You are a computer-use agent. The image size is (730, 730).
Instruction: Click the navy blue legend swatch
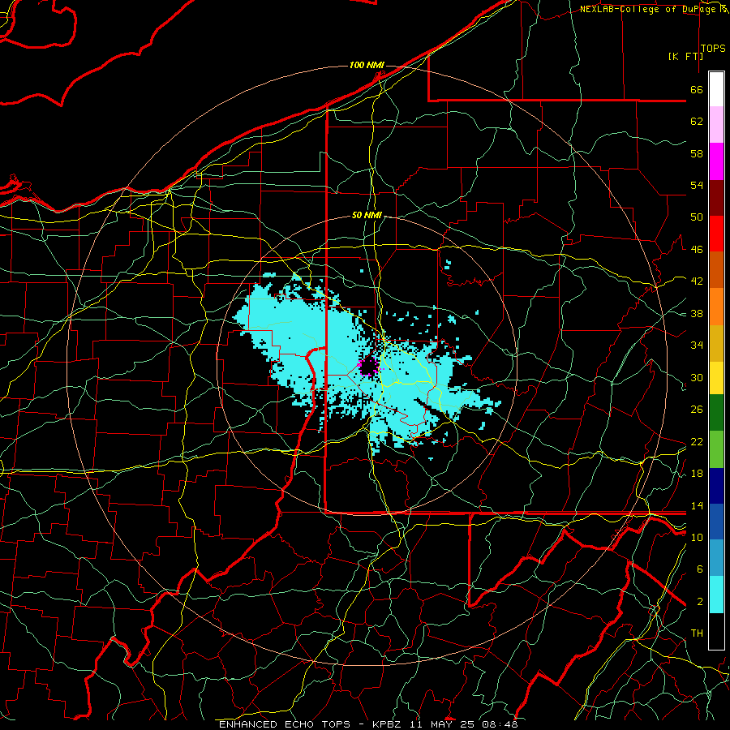(x=716, y=486)
